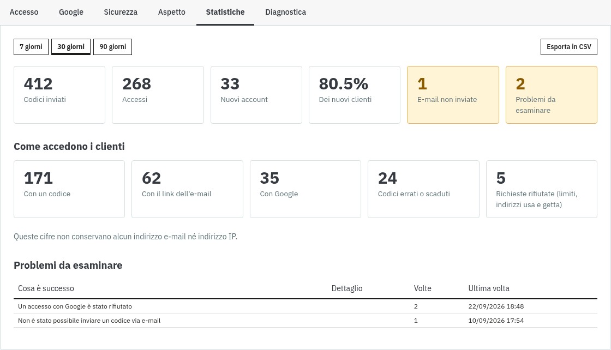Select the 5 Richieste rifiutate card
This screenshot has height=350, width=611.
542,189
